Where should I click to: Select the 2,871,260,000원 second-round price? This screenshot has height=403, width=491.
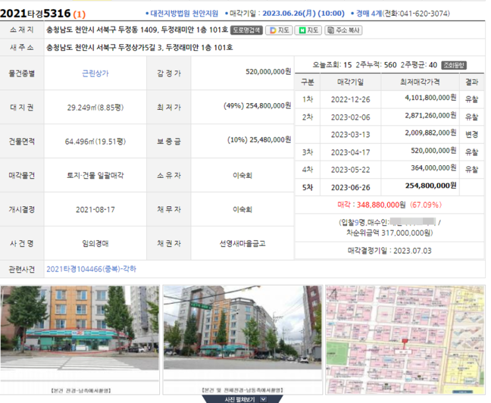coord(431,115)
